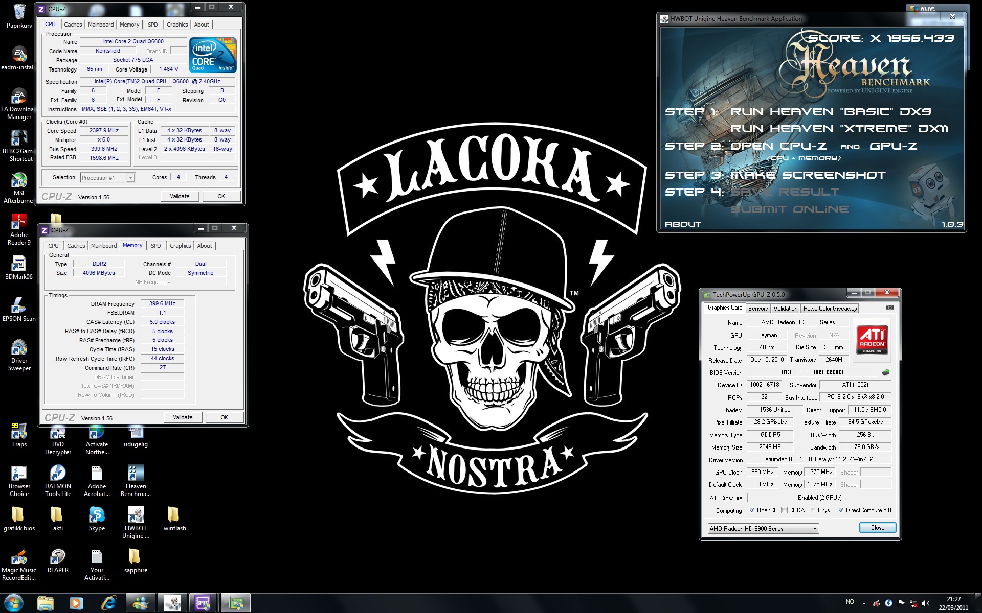The image size is (982, 613).
Task: Open the EPSON Scan desktop icon
Action: click(19, 310)
